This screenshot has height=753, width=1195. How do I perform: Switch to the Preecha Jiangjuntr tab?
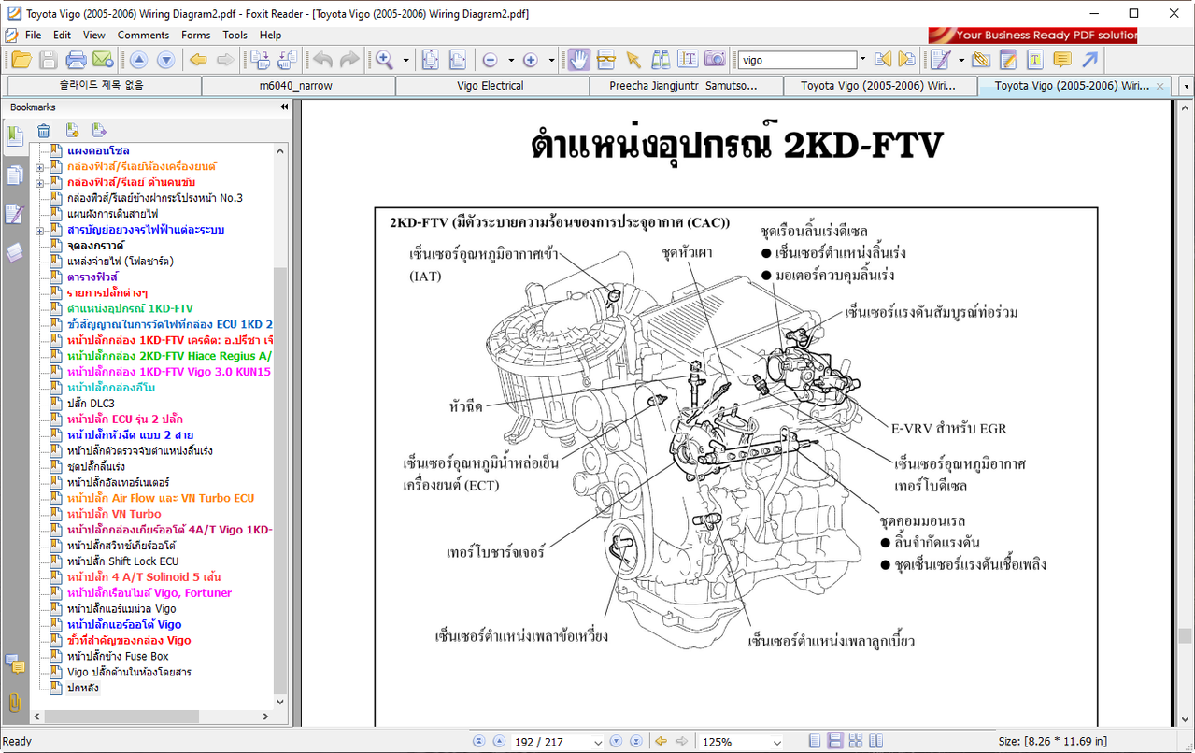click(685, 86)
